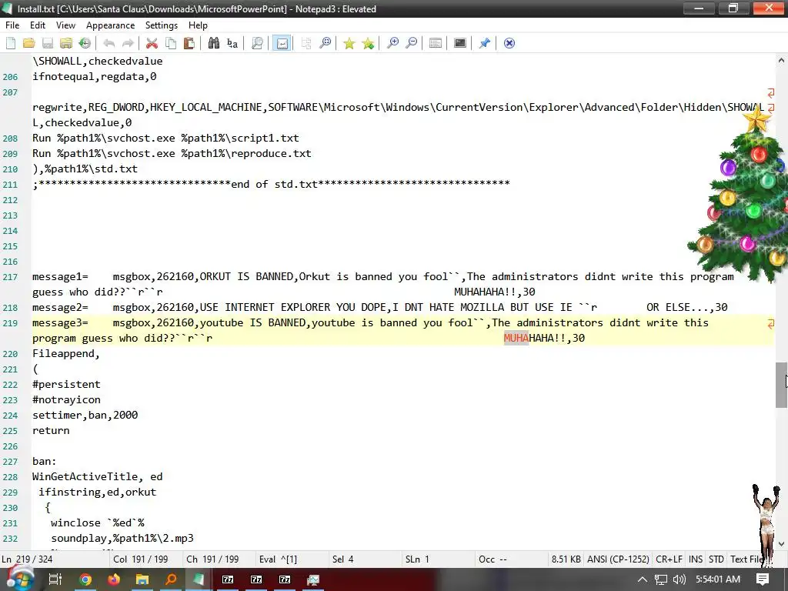Click "settimer,ban,2000" on line 224
The height and width of the screenshot is (591, 788).
click(x=85, y=415)
